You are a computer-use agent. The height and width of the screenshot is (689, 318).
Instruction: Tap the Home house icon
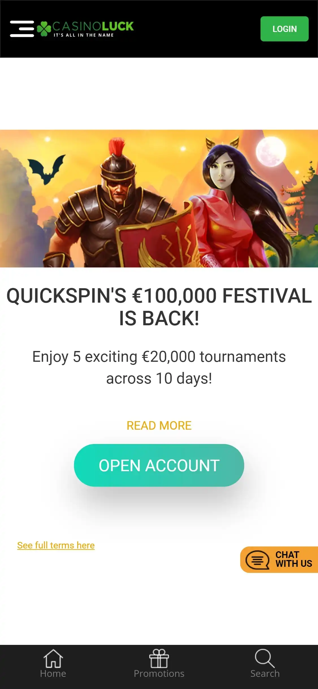point(53,658)
